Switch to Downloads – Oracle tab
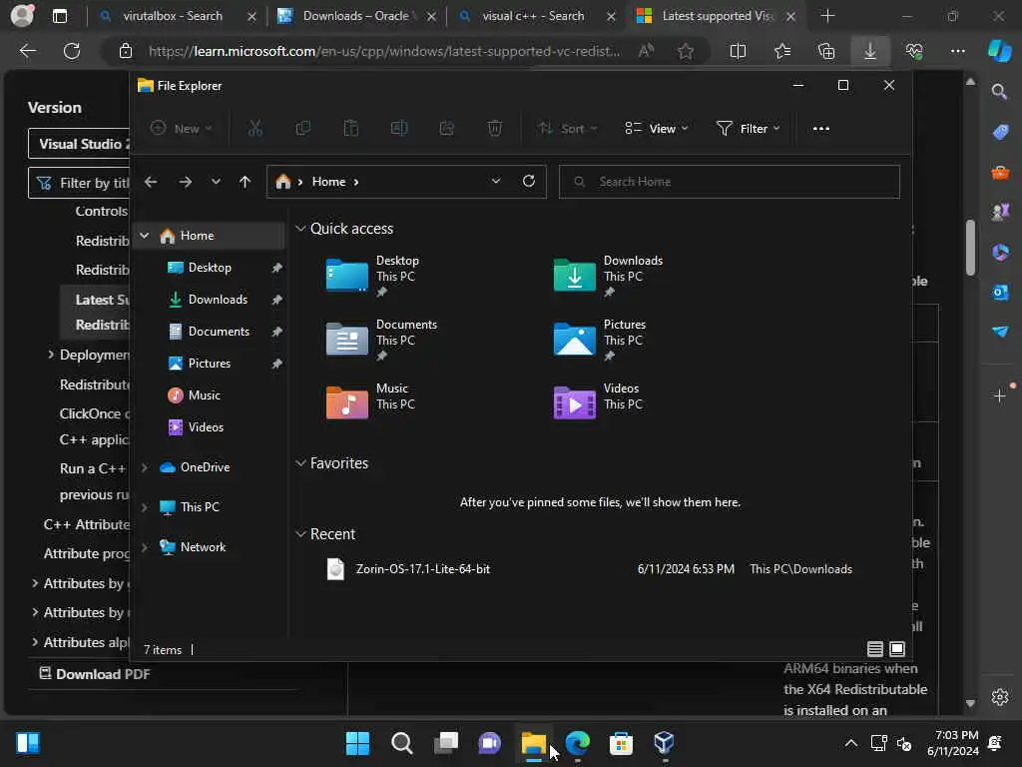Image resolution: width=1022 pixels, height=767 pixels. coord(355,16)
